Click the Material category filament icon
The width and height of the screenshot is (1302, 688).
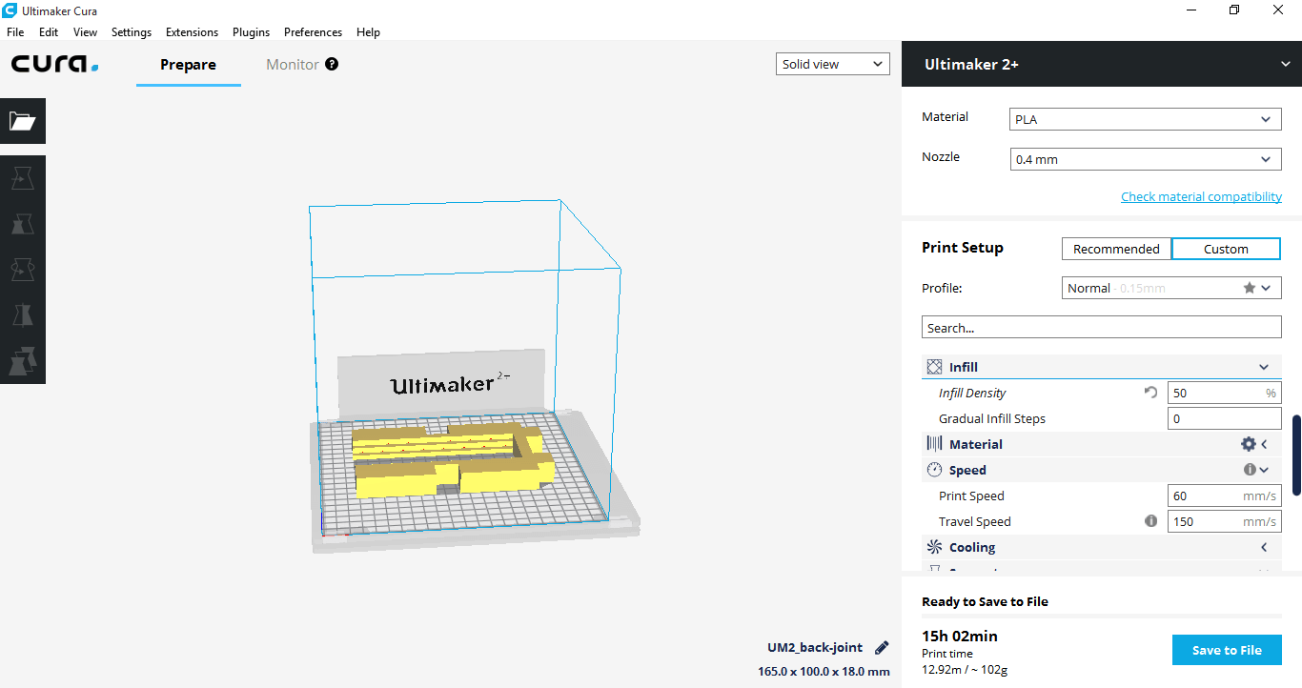point(934,444)
